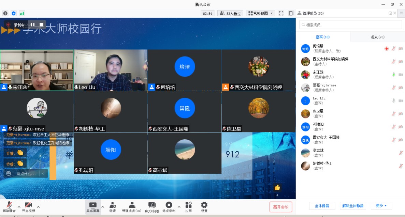Unmute microphone with 解除静音 button
The width and height of the screenshot is (405, 217).
tap(9, 206)
